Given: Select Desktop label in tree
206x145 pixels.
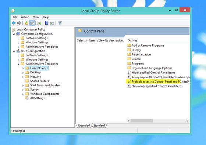Looking at the screenshot, I should click(x=35, y=72).
